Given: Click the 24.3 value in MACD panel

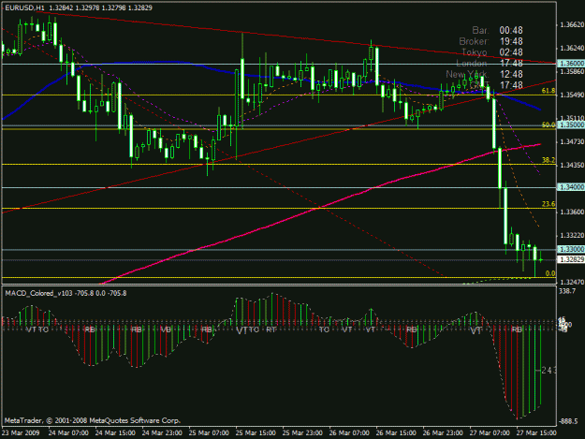Looking at the screenshot, I should [548, 371].
